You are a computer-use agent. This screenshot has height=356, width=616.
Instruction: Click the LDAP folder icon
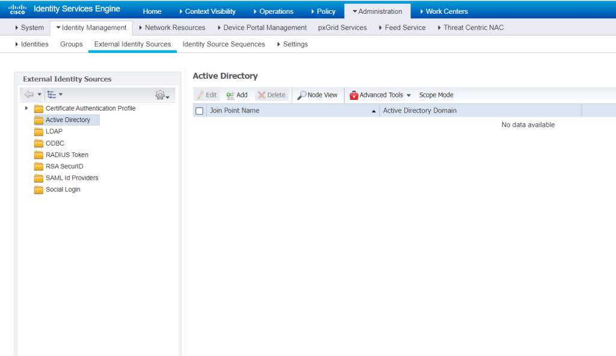click(38, 132)
